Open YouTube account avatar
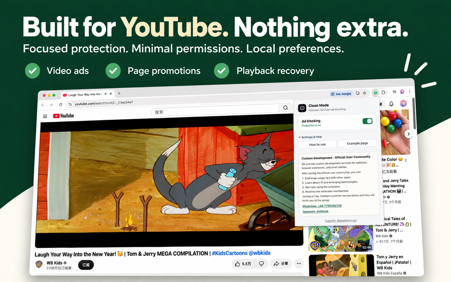Screen dimensions: 451x282 (403, 103)
